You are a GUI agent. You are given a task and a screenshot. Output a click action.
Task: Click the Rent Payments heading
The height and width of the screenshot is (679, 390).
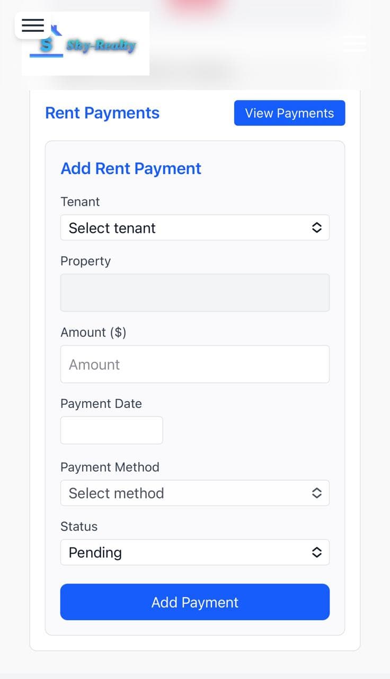(102, 112)
